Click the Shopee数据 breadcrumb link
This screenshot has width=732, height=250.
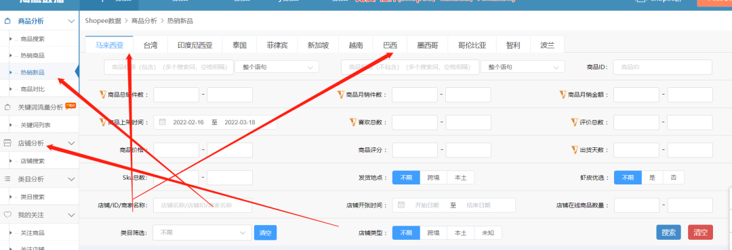[x=103, y=20]
